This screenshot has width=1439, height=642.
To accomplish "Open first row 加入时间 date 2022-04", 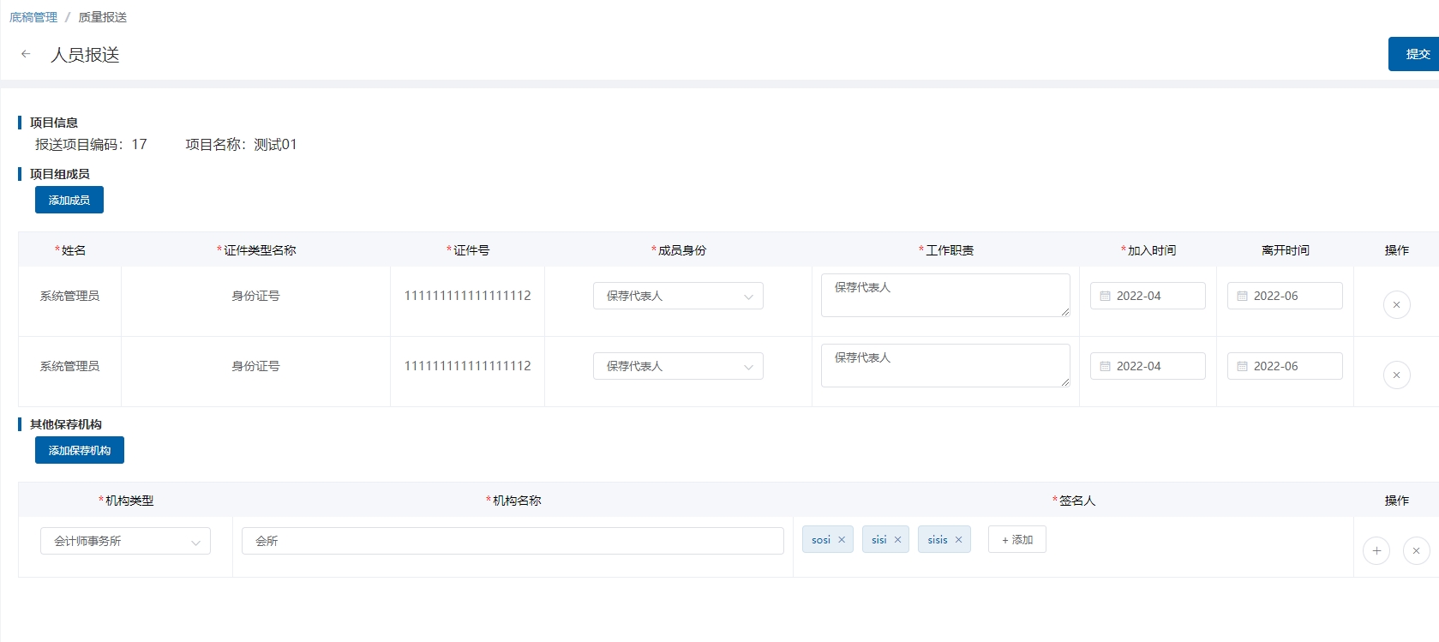I will 1148,296.
